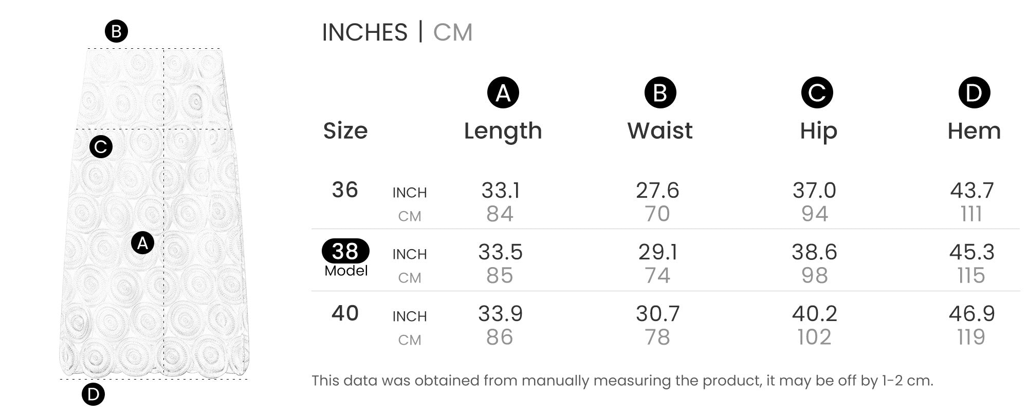Click the C marker on the skirt hip line

point(101,147)
